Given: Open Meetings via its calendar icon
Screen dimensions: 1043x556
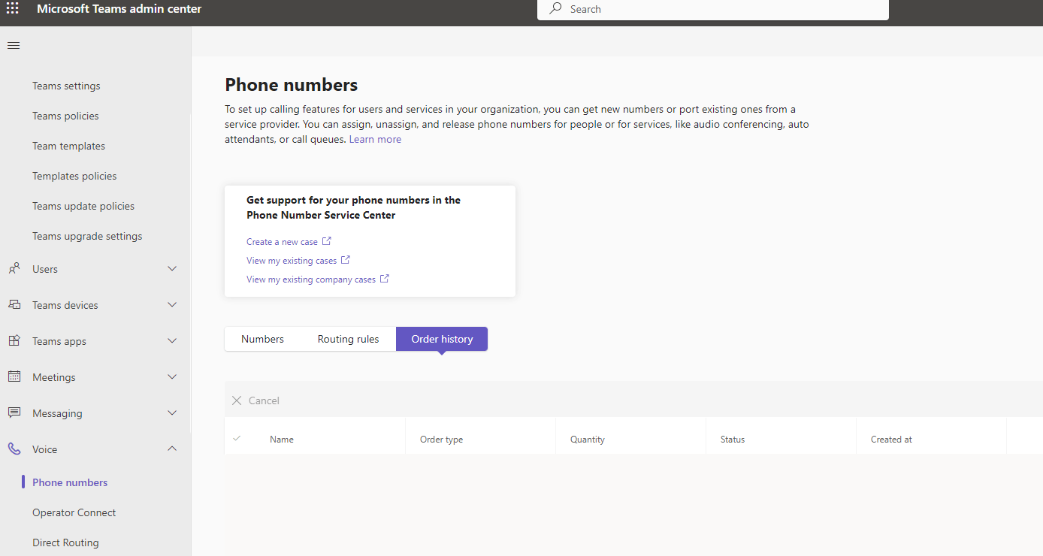Looking at the screenshot, I should tap(14, 376).
